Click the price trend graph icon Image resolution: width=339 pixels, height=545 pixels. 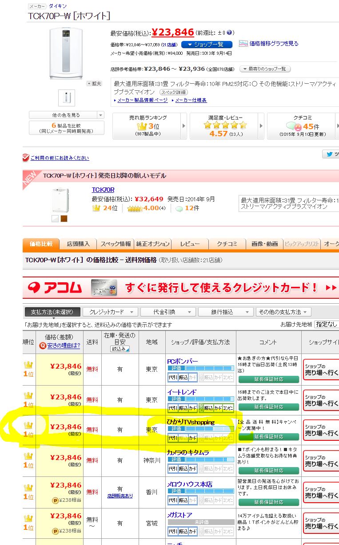(x=243, y=44)
